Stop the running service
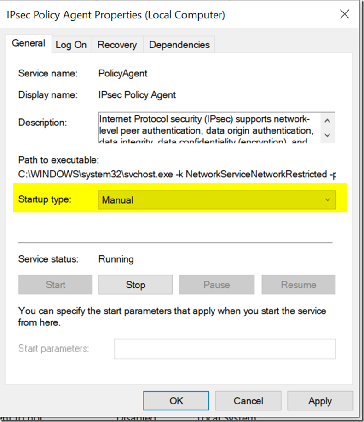 pyautogui.click(x=135, y=285)
